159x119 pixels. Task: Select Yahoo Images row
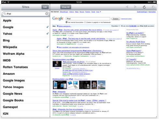pyautogui.click(x=26, y=87)
